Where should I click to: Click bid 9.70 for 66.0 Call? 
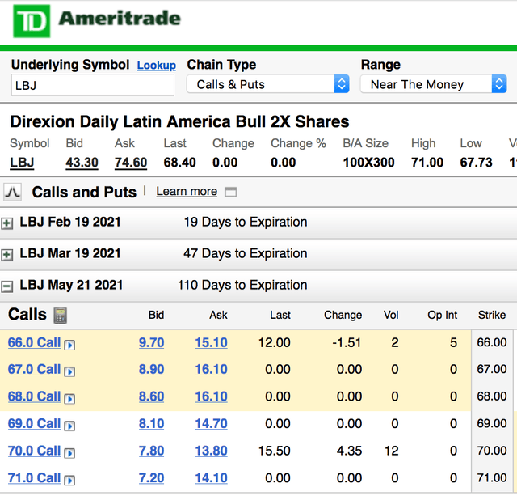pyautogui.click(x=151, y=342)
